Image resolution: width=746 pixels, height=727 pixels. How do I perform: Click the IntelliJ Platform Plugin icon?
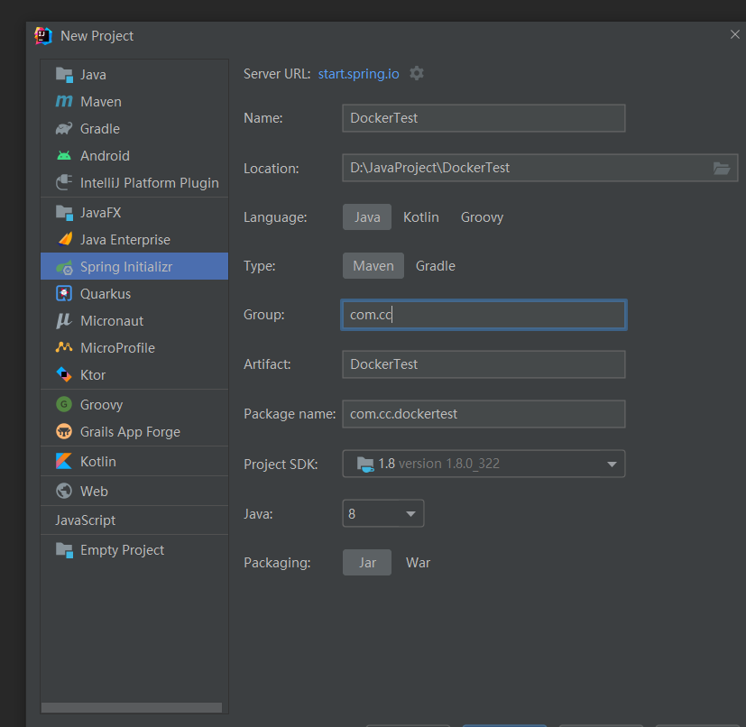[x=64, y=183]
